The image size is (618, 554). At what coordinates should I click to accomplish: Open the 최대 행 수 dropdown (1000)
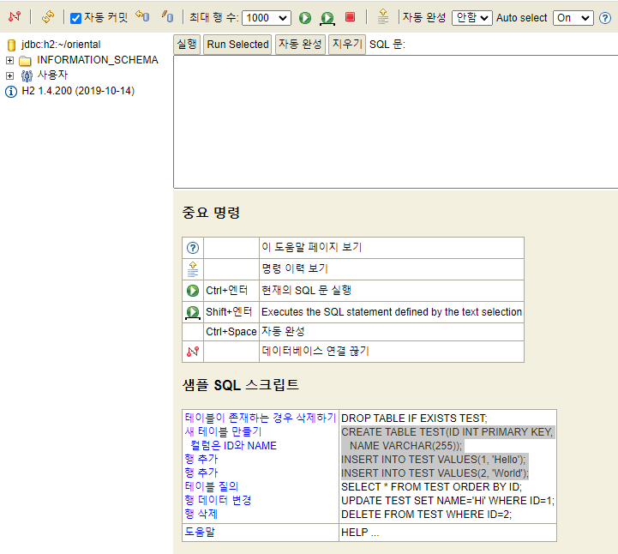tap(267, 18)
